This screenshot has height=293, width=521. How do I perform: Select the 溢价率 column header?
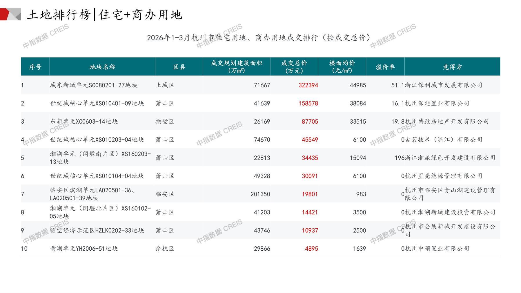pyautogui.click(x=385, y=67)
